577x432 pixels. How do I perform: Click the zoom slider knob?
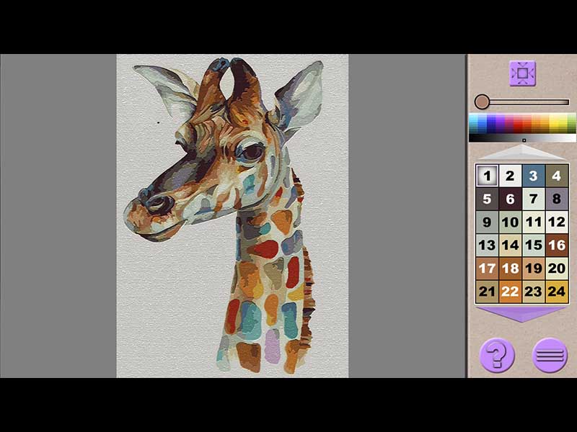point(483,100)
